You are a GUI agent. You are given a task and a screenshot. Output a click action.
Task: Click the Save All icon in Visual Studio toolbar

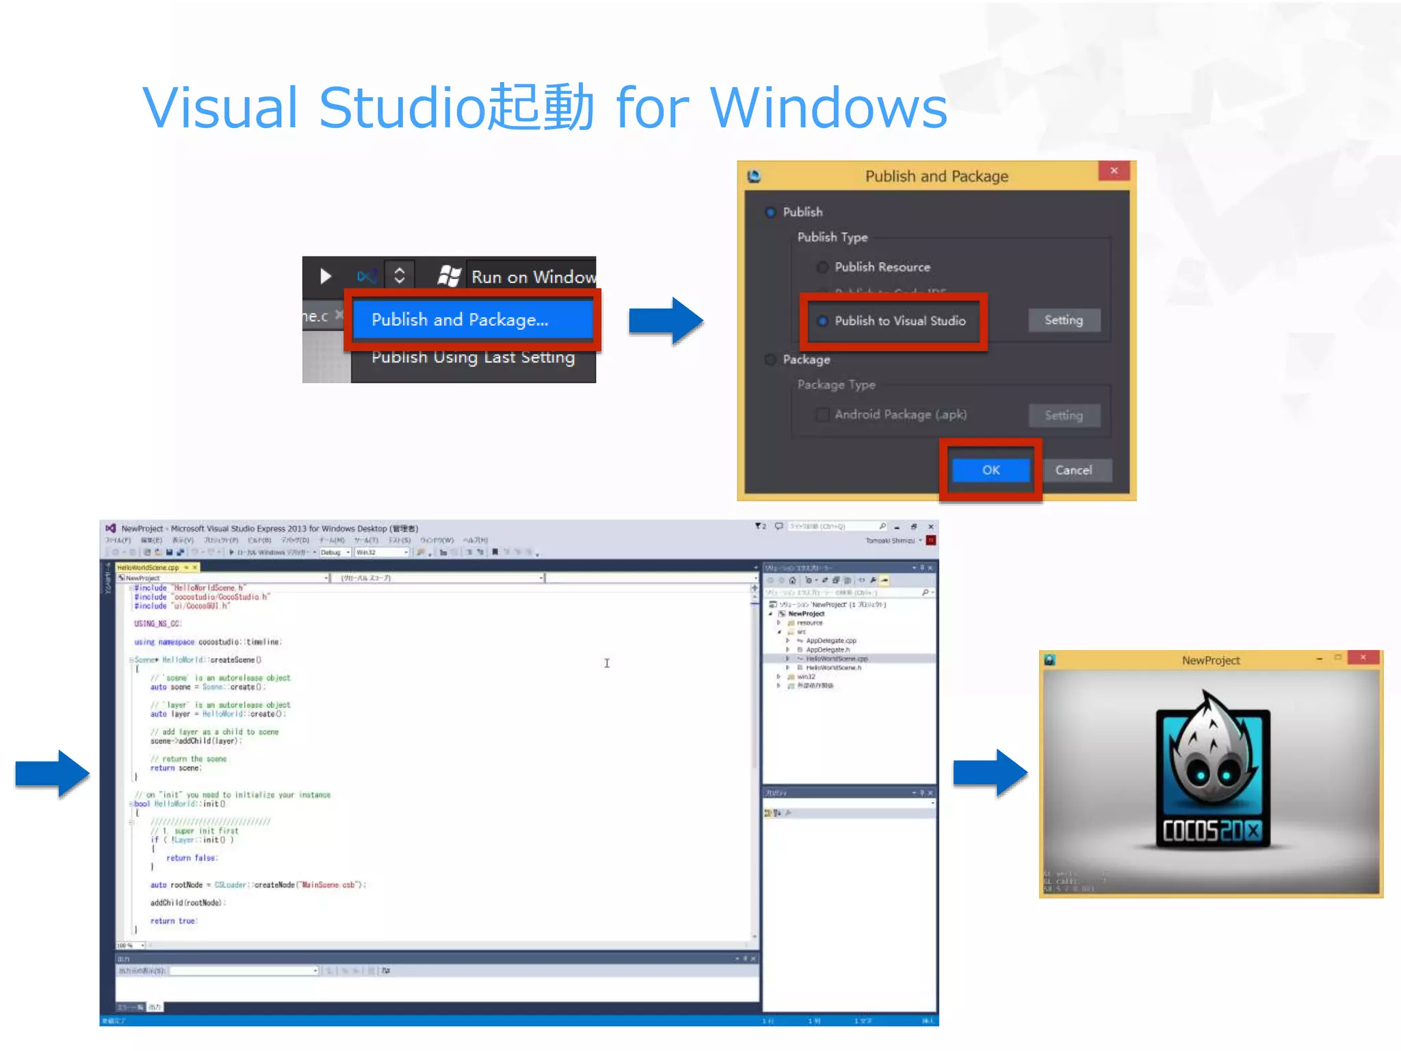(180, 552)
